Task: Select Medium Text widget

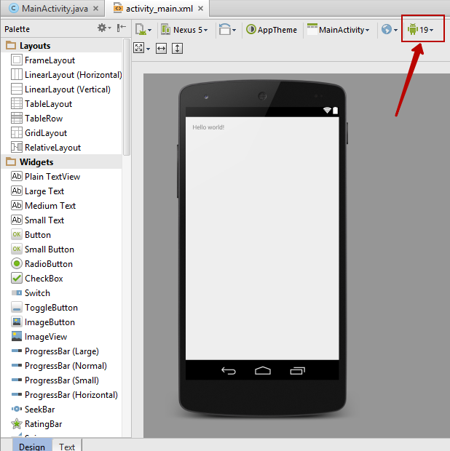Action: 62,206
